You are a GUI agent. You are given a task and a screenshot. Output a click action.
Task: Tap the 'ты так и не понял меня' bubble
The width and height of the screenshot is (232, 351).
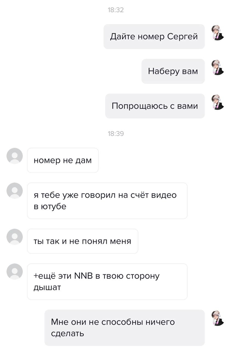[82, 241]
